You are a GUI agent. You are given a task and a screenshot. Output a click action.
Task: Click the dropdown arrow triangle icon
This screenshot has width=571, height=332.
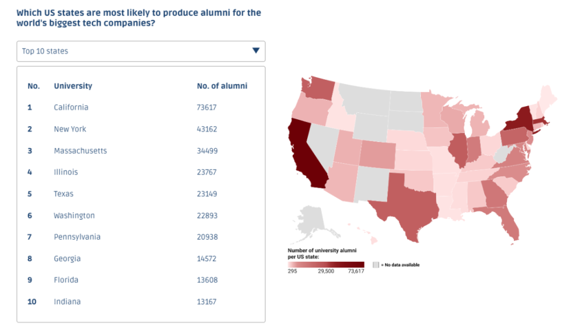click(256, 51)
